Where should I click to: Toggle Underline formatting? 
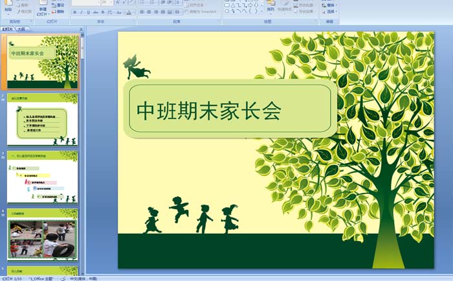pos(89,12)
